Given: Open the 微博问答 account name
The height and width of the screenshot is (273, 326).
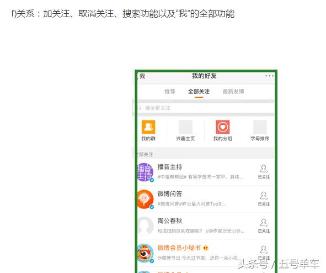Looking at the screenshot, I should (x=170, y=194).
